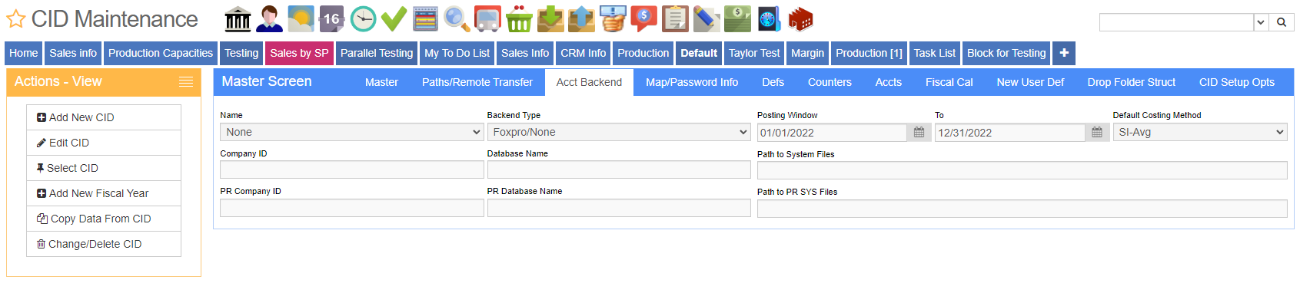
Task: Click the red factory icon
Action: pos(800,19)
